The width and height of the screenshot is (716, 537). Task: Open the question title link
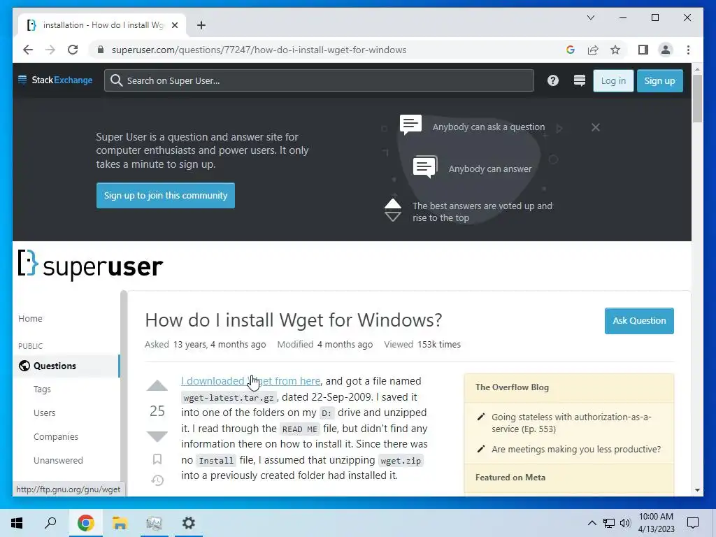[293, 320]
